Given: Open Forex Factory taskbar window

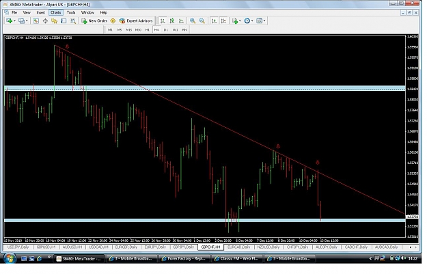Looking at the screenshot, I should (x=184, y=258).
